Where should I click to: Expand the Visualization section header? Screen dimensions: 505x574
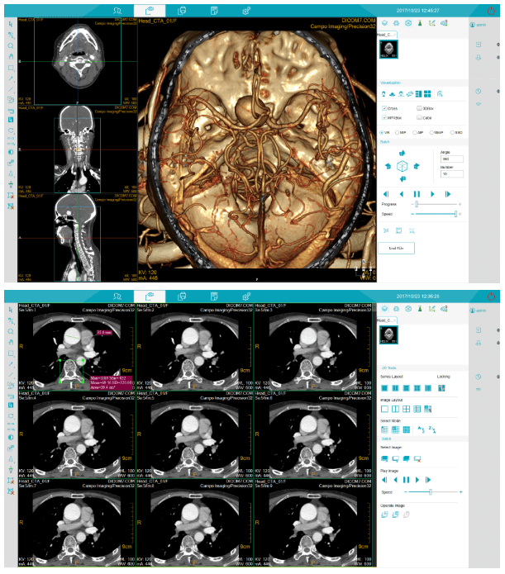(390, 83)
